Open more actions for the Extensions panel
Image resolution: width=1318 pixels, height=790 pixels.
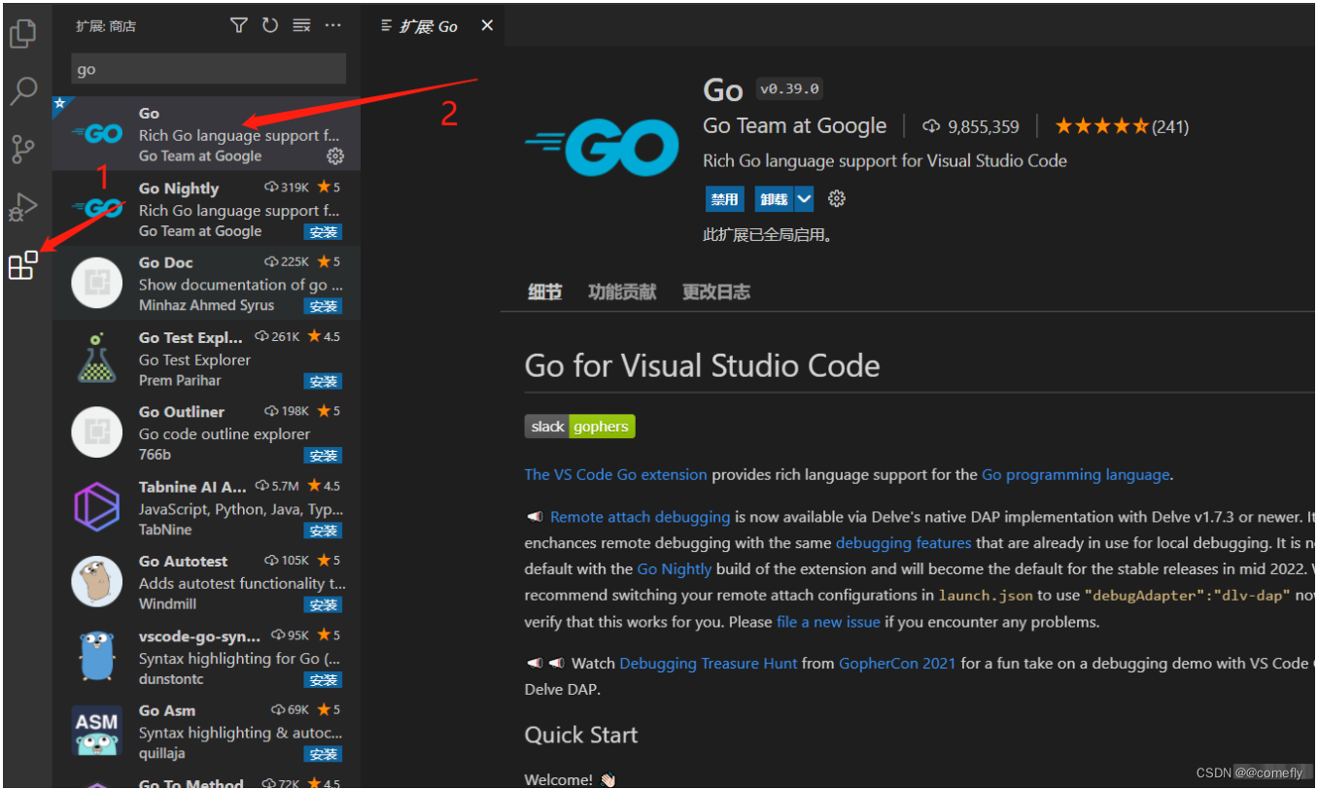click(x=333, y=25)
